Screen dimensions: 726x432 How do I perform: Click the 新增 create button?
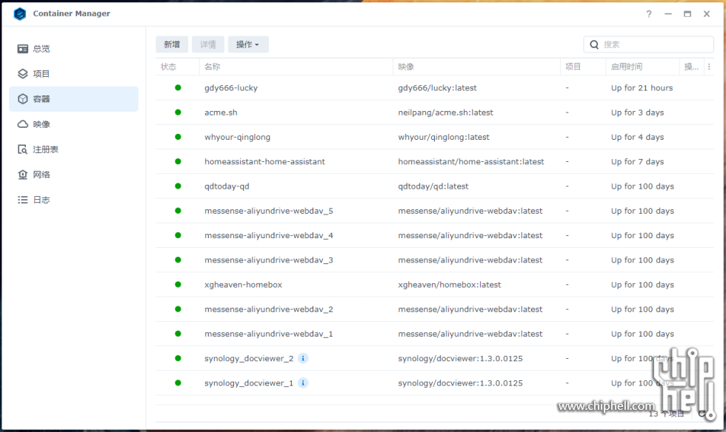172,44
